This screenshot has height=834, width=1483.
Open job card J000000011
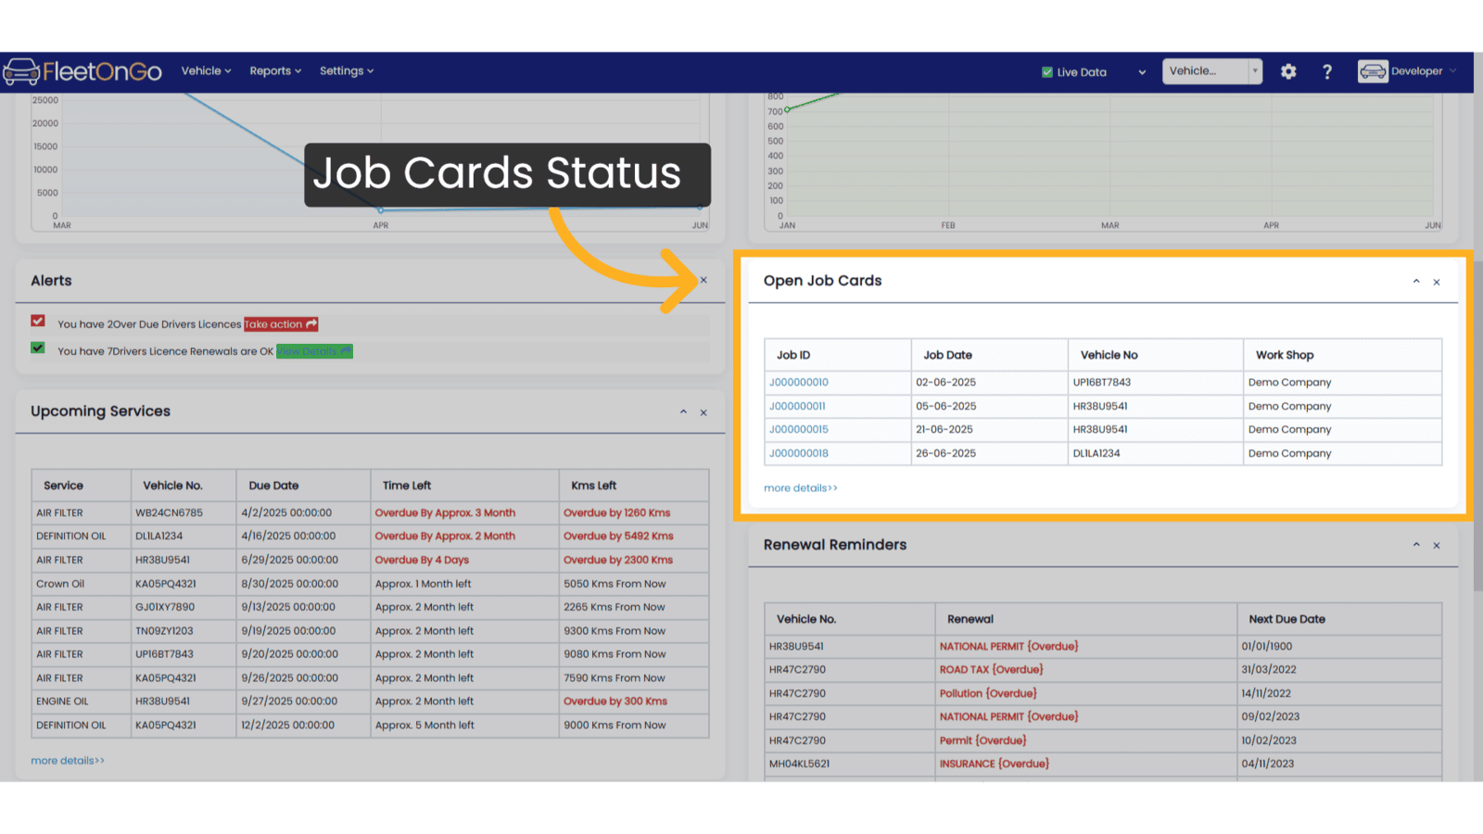coord(797,407)
